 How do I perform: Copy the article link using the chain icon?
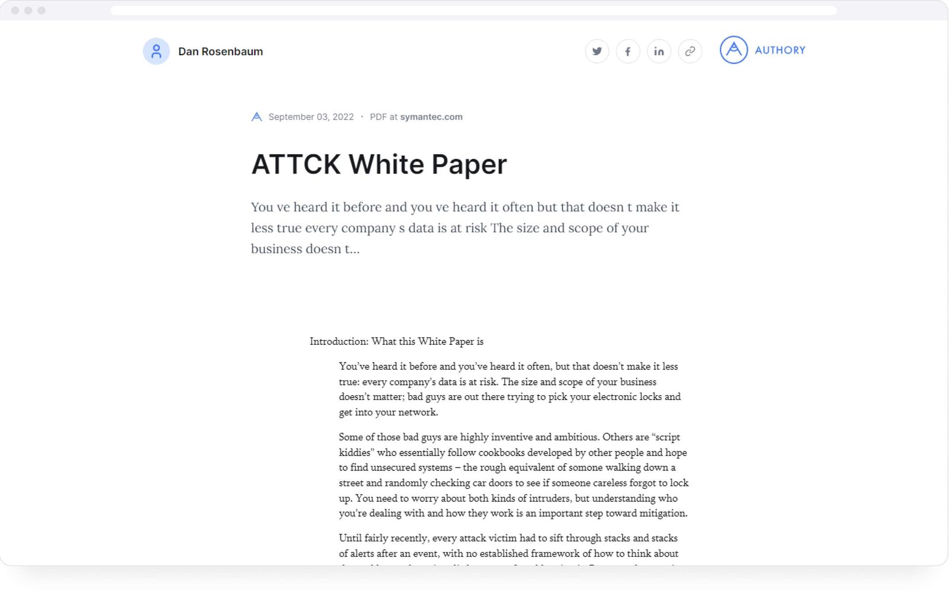click(x=689, y=51)
